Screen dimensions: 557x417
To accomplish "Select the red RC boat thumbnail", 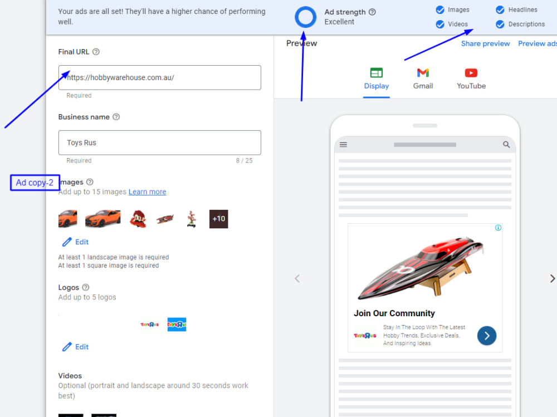I will pos(165,219).
